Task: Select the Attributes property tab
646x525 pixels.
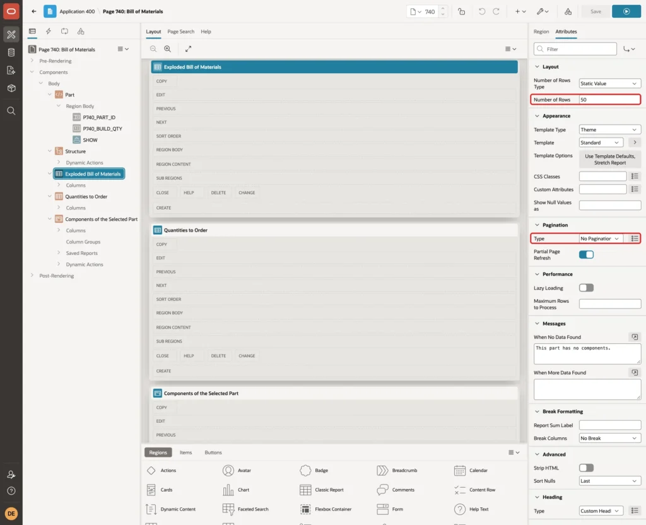Action: (x=566, y=32)
